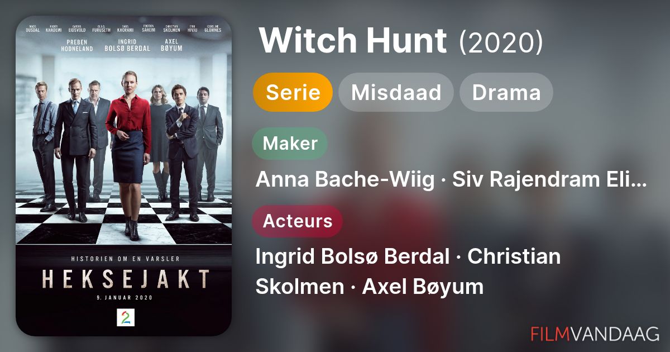Viewport: 670px width, 352px height.
Task: Click Preben Hodneland credit on poster
Action: [78, 45]
